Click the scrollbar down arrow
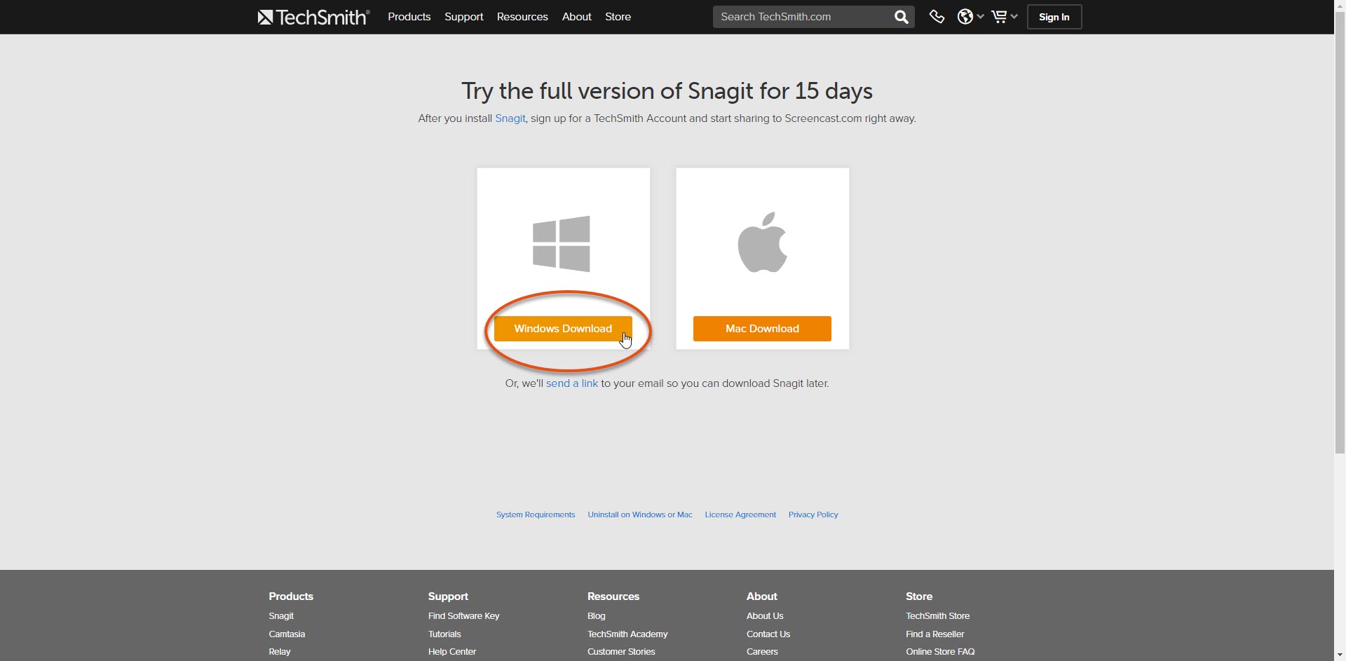Image resolution: width=1346 pixels, height=661 pixels. 1340,655
